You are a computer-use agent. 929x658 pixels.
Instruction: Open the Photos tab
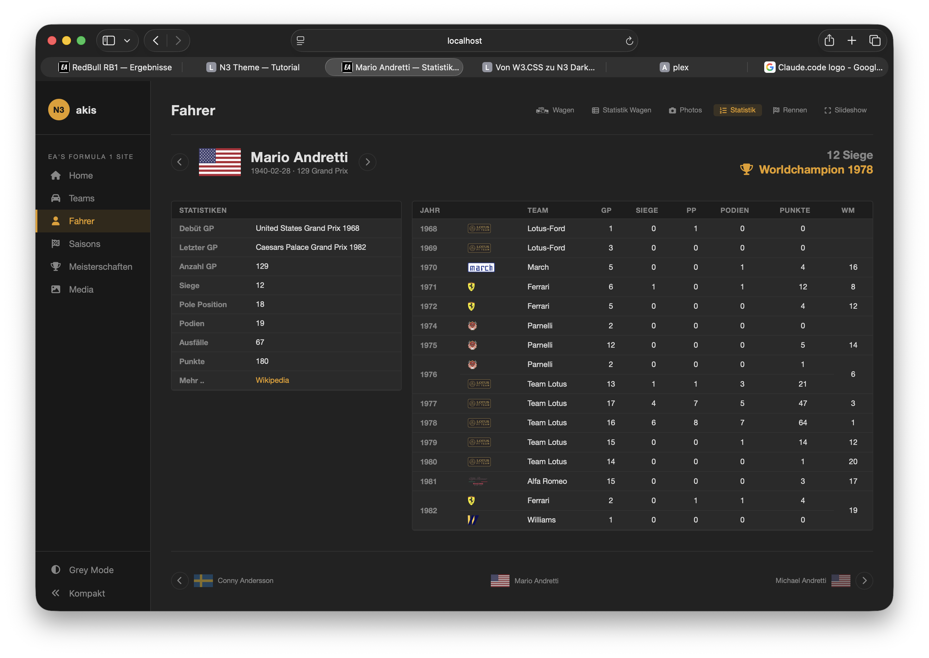pyautogui.click(x=685, y=110)
